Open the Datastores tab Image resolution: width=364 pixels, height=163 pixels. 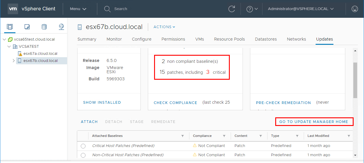tap(266, 39)
